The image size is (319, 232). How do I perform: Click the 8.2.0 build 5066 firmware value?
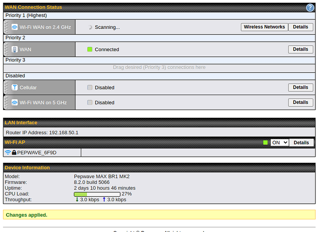(92, 182)
